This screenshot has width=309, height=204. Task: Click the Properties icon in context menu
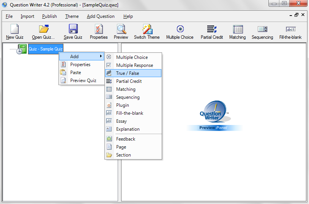coord(63,64)
